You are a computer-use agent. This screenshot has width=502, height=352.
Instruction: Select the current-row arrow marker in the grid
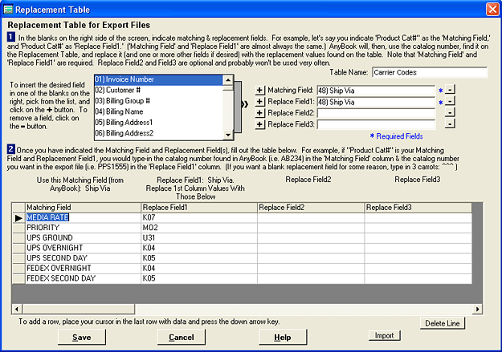pyautogui.click(x=18, y=218)
